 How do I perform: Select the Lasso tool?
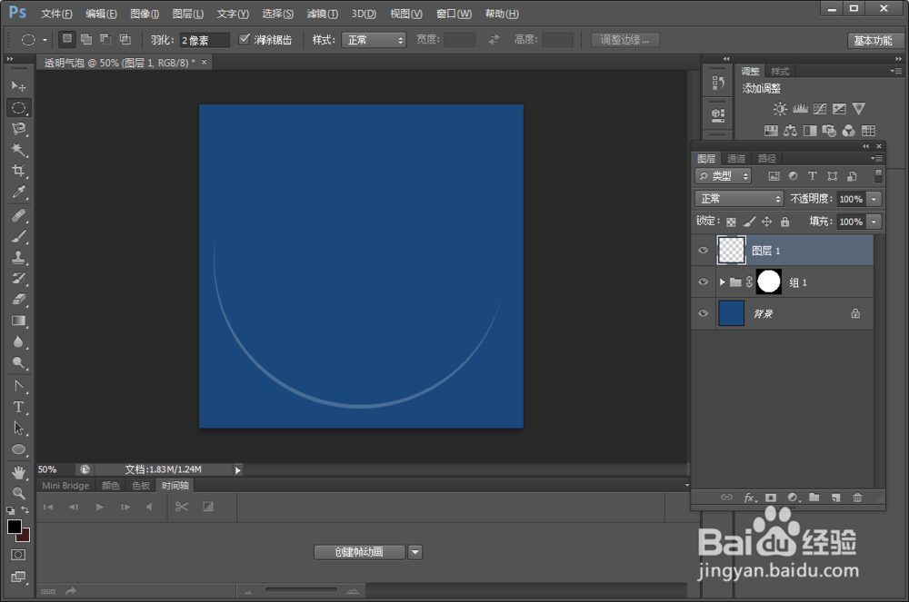18,129
